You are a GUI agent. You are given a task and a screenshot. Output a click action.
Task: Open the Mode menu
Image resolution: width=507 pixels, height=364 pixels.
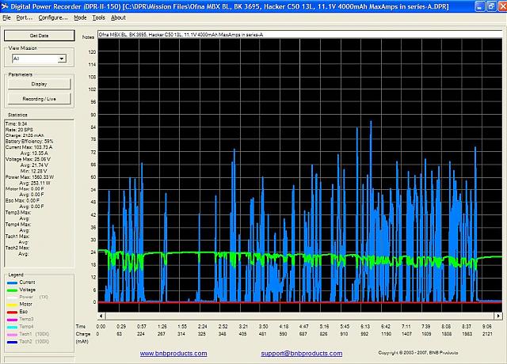(x=80, y=17)
